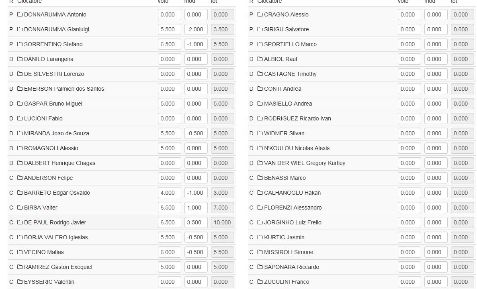Viewport: 477px width, 289px height.
Task: Click mod input for FLORENZI Alessandro
Action: [436, 208]
